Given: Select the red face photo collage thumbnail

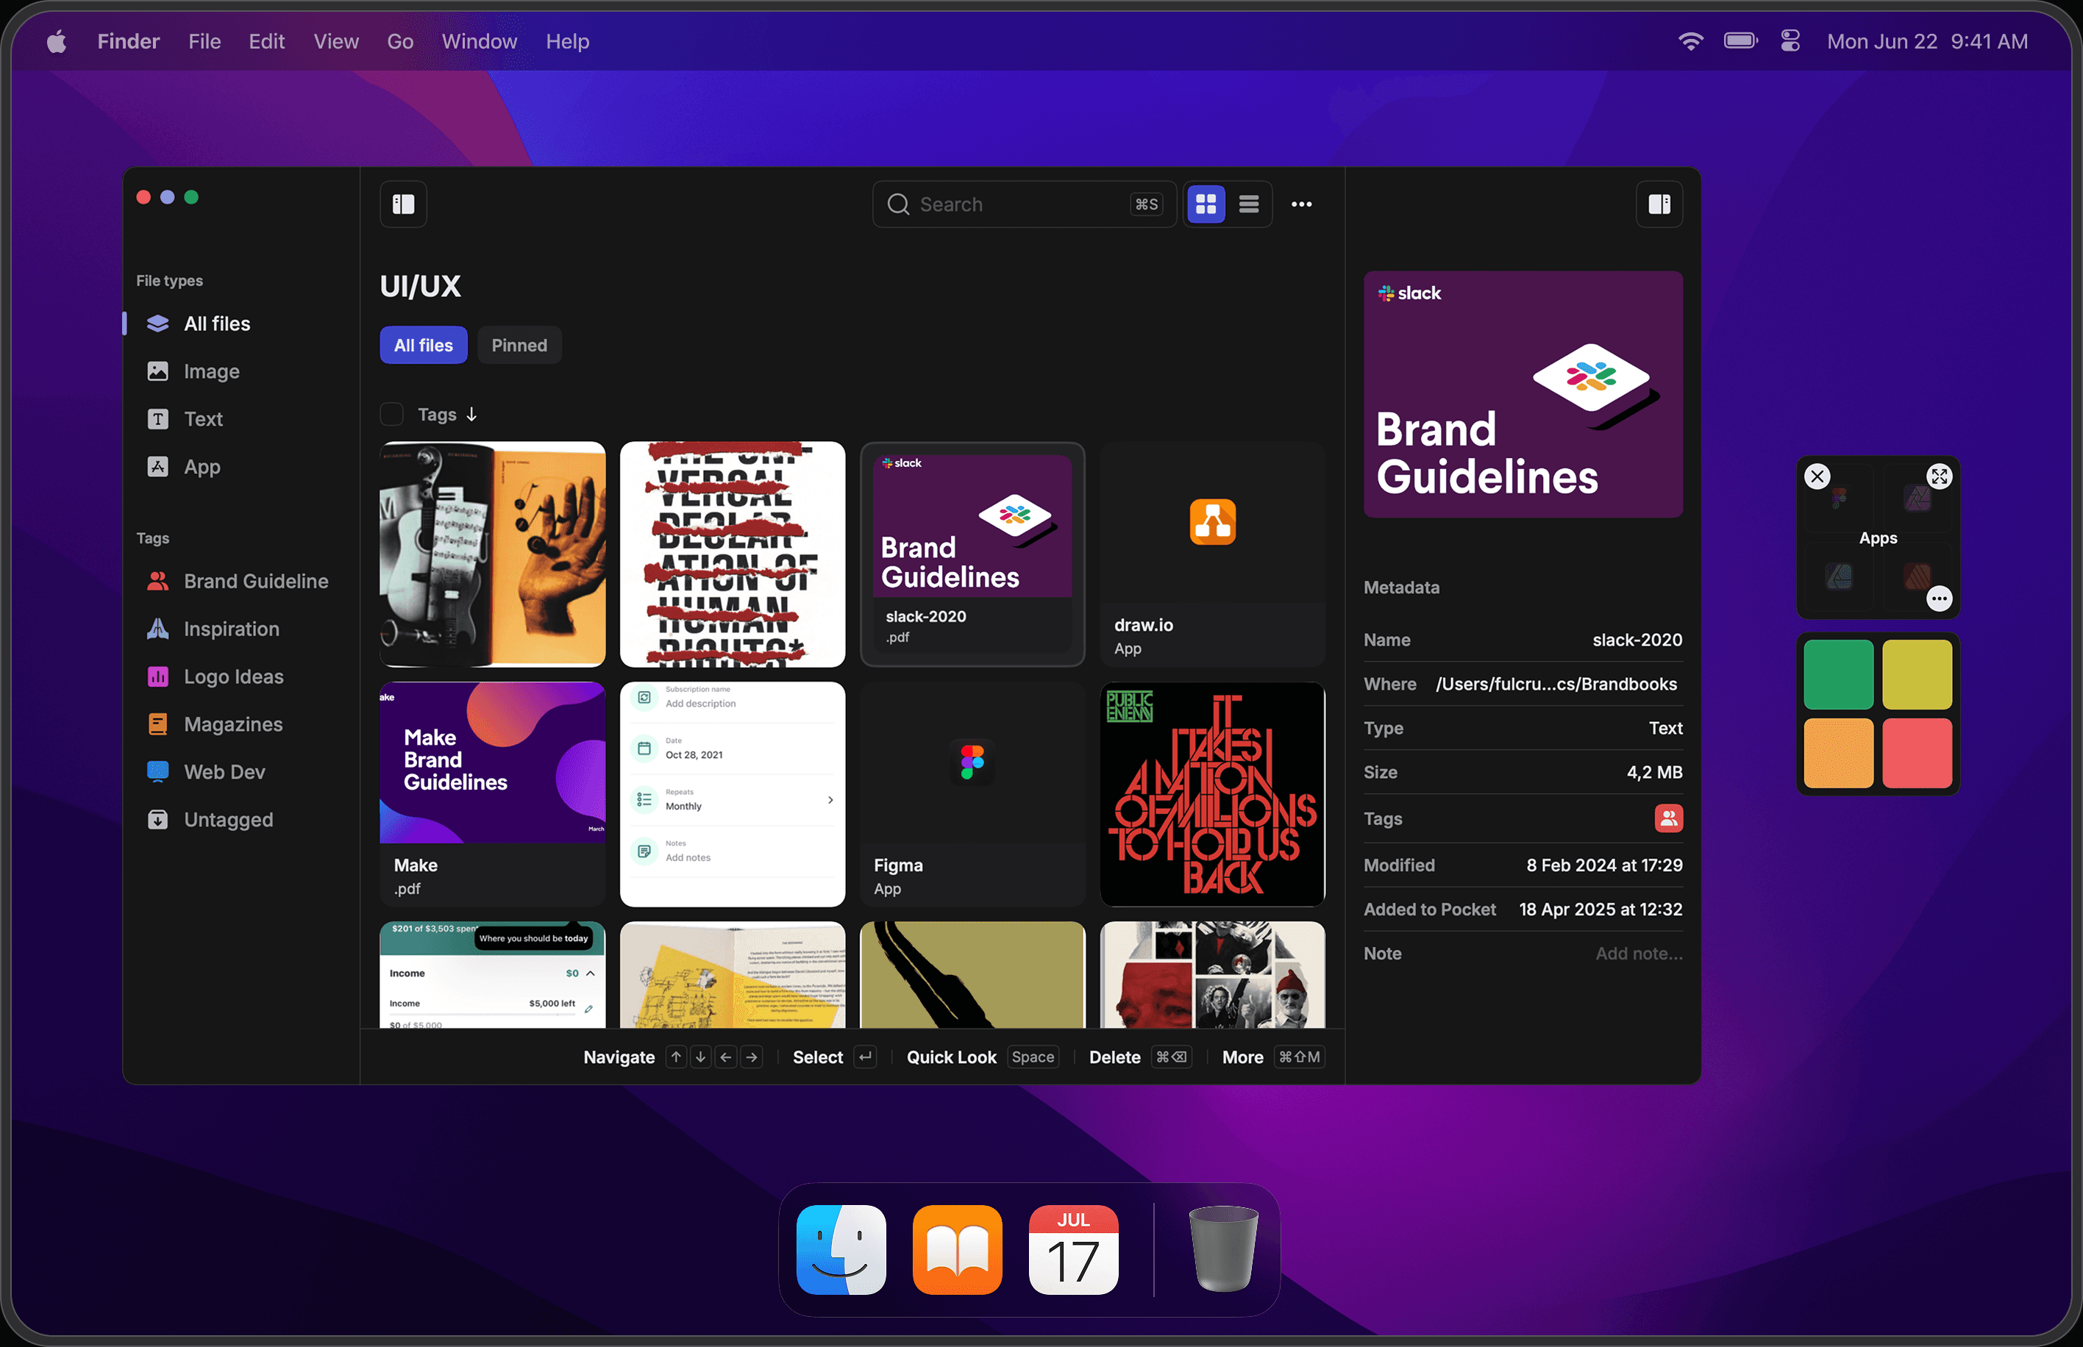Looking at the screenshot, I should tap(1211, 975).
